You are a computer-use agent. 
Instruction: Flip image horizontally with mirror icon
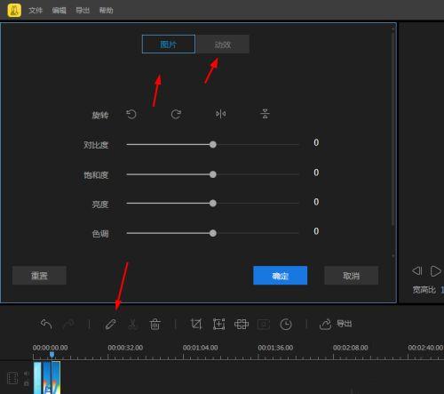[x=221, y=114]
